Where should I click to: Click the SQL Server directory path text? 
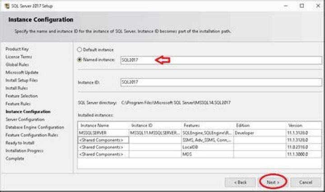tap(176, 103)
